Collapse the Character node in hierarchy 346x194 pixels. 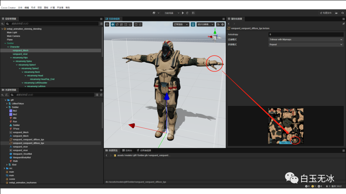[8, 47]
